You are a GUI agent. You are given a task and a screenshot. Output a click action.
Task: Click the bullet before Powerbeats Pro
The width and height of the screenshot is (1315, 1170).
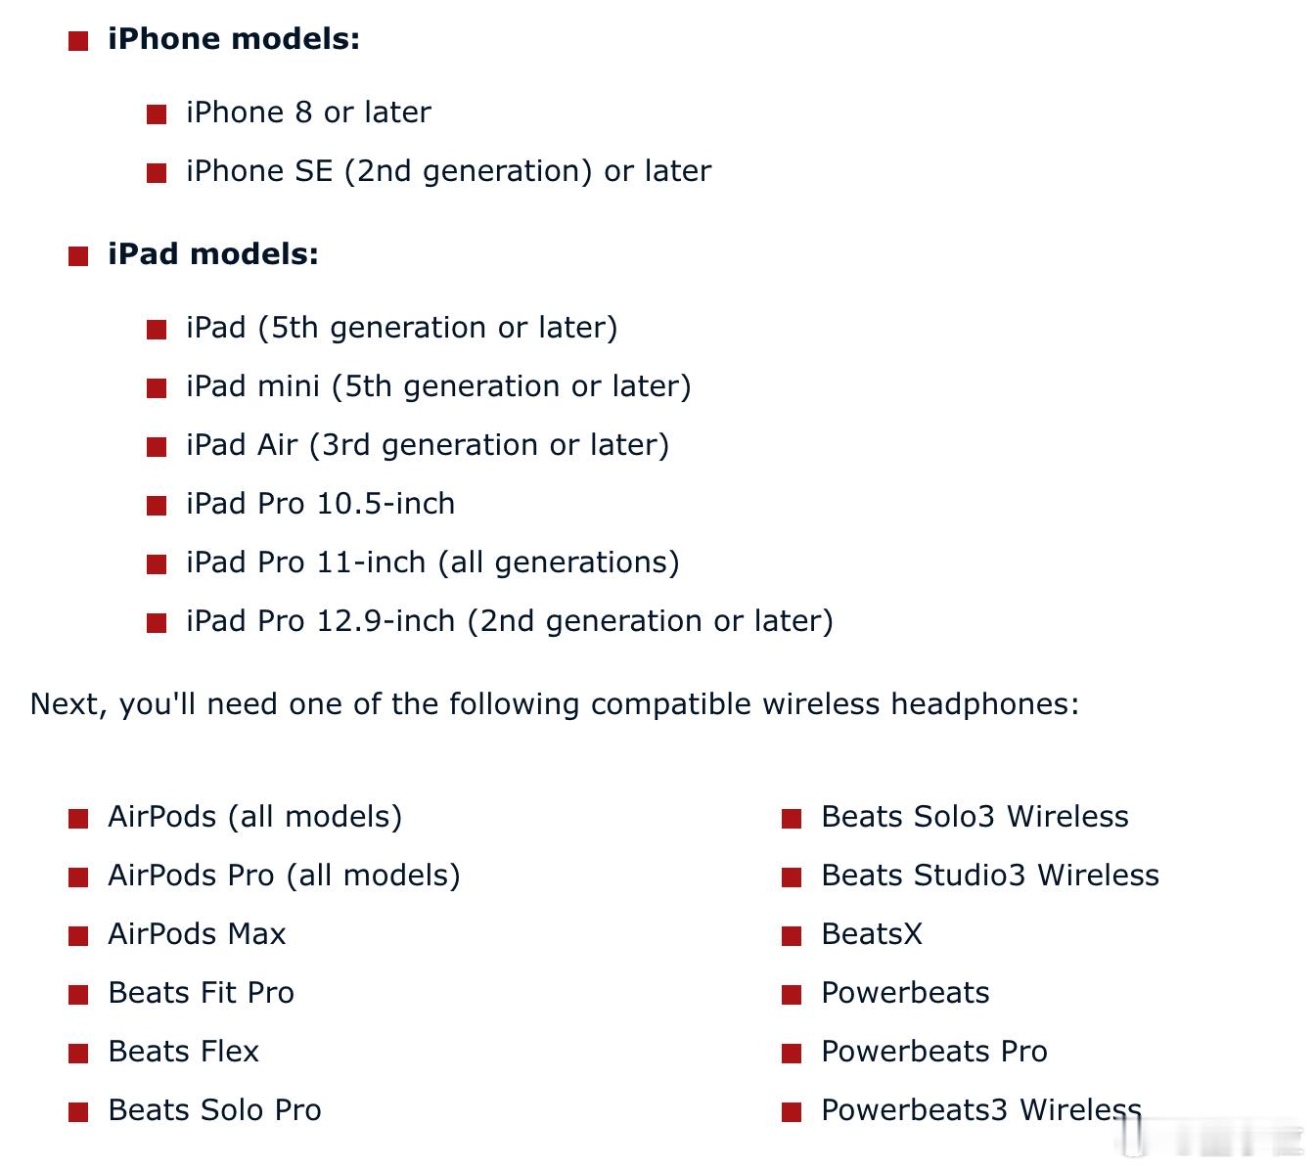(x=792, y=1054)
